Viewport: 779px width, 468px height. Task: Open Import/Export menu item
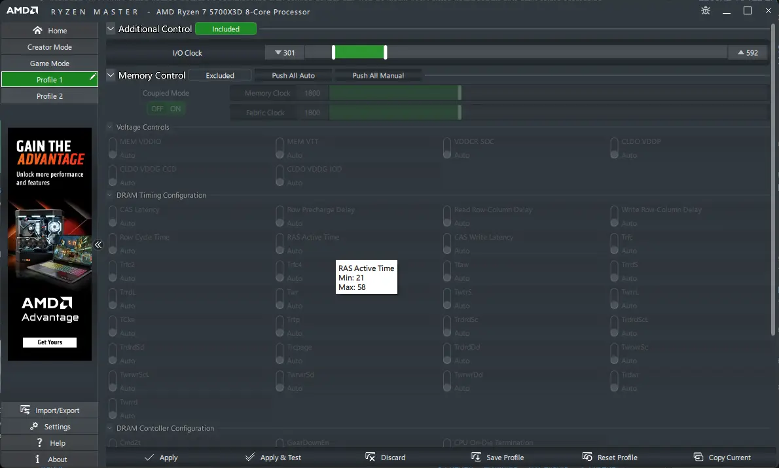(50, 410)
